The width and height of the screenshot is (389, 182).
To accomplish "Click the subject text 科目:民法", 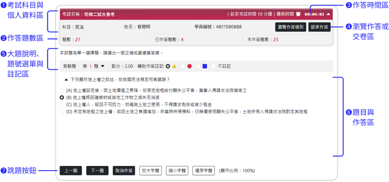I will click(73, 27).
